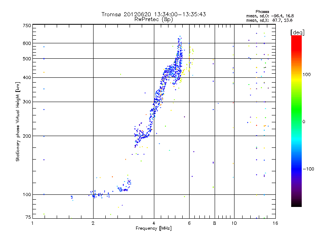Click the y-axis label 'Stationary phase Virtual Height [km]'
The image size is (324, 243).
pos(18,122)
